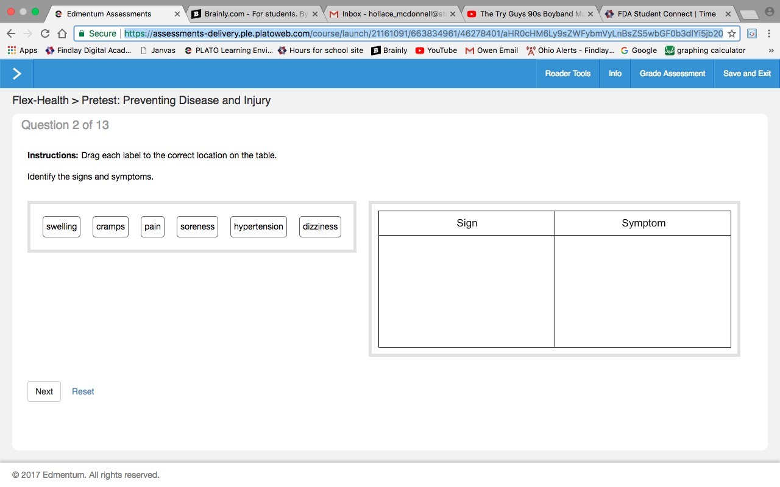The height and width of the screenshot is (487, 780).
Task: Click the empty Symptom column drop cell
Action: point(643,291)
